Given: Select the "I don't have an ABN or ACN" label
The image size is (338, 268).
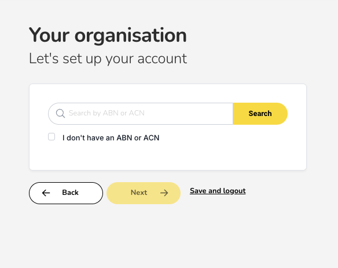Looking at the screenshot, I should point(111,137).
